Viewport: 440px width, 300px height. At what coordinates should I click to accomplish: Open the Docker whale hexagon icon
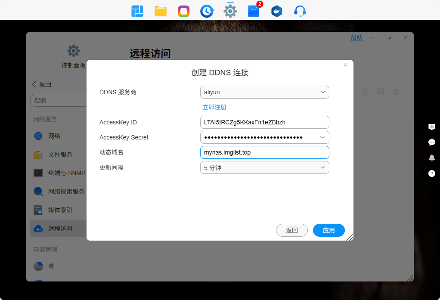tap(277, 11)
